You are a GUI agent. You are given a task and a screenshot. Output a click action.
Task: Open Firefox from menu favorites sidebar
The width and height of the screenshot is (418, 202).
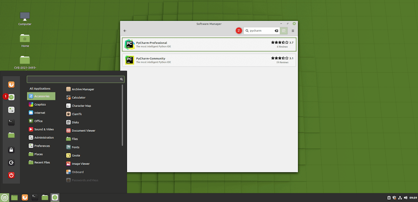11,85
